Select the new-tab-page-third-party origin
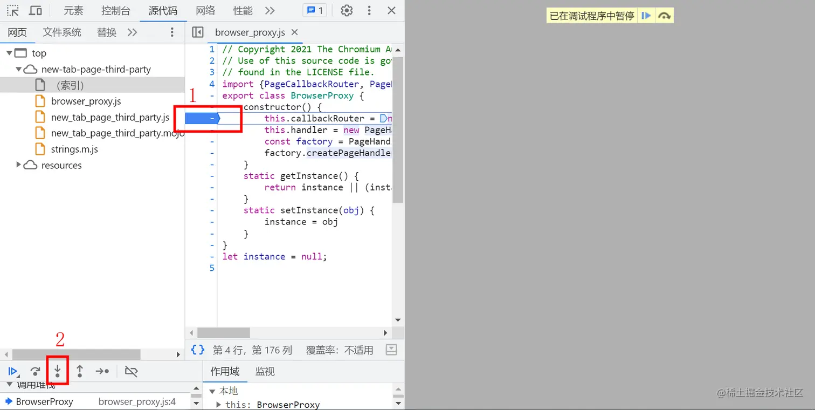 [96, 69]
